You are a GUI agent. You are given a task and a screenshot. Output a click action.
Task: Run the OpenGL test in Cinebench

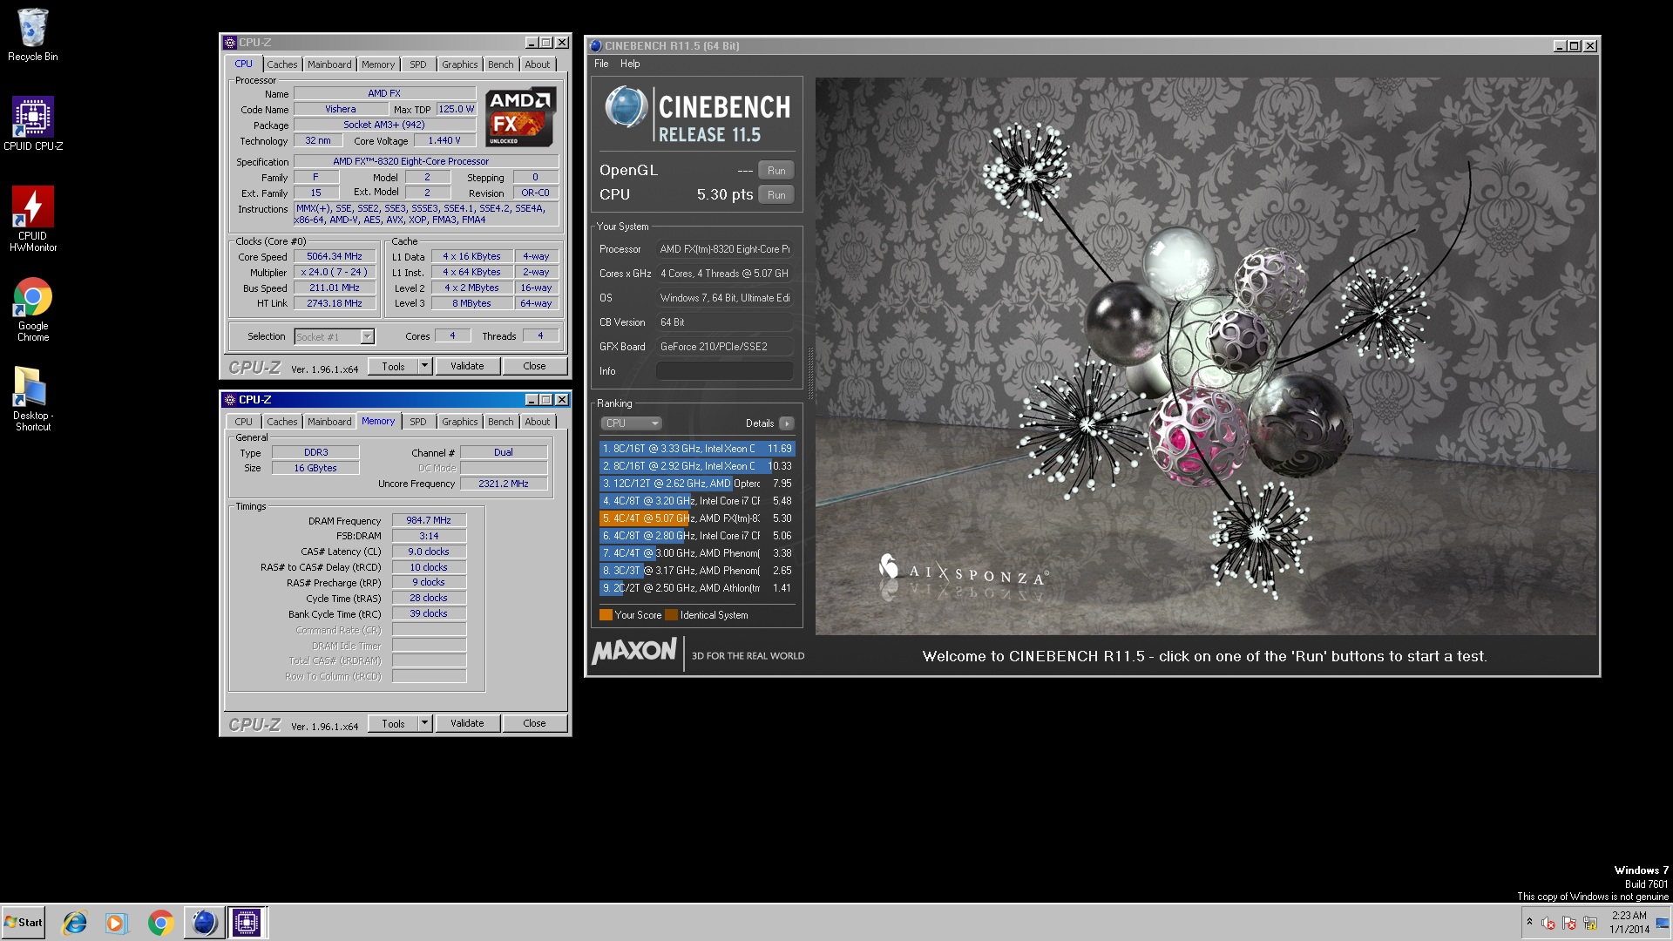[776, 171]
